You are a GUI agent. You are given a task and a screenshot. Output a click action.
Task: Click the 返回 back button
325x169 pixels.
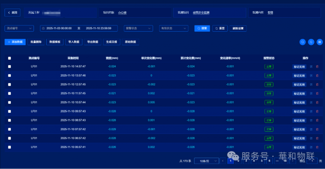[x=12, y=13]
